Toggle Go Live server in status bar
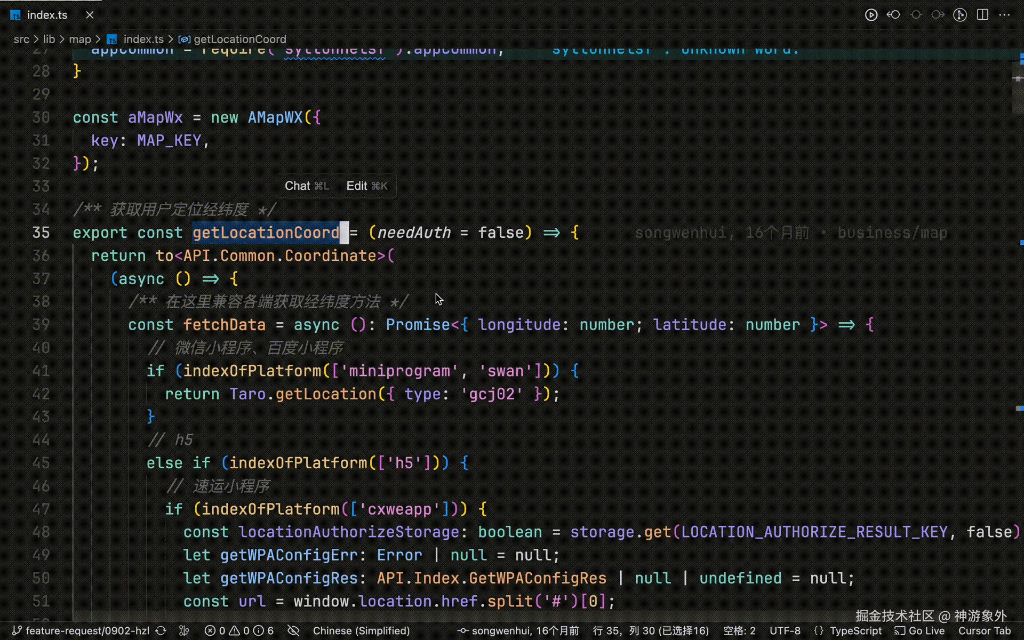Image resolution: width=1024 pixels, height=640 pixels. 920,631
